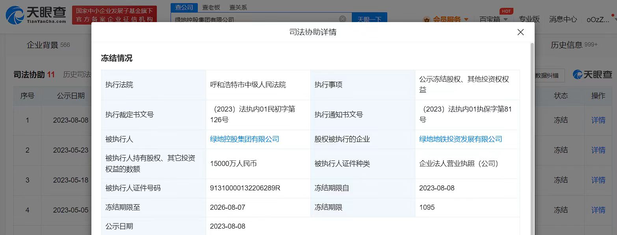The height and width of the screenshot is (235, 617).
Task: Switch to the 查老板 search tab
Action: click(211, 7)
